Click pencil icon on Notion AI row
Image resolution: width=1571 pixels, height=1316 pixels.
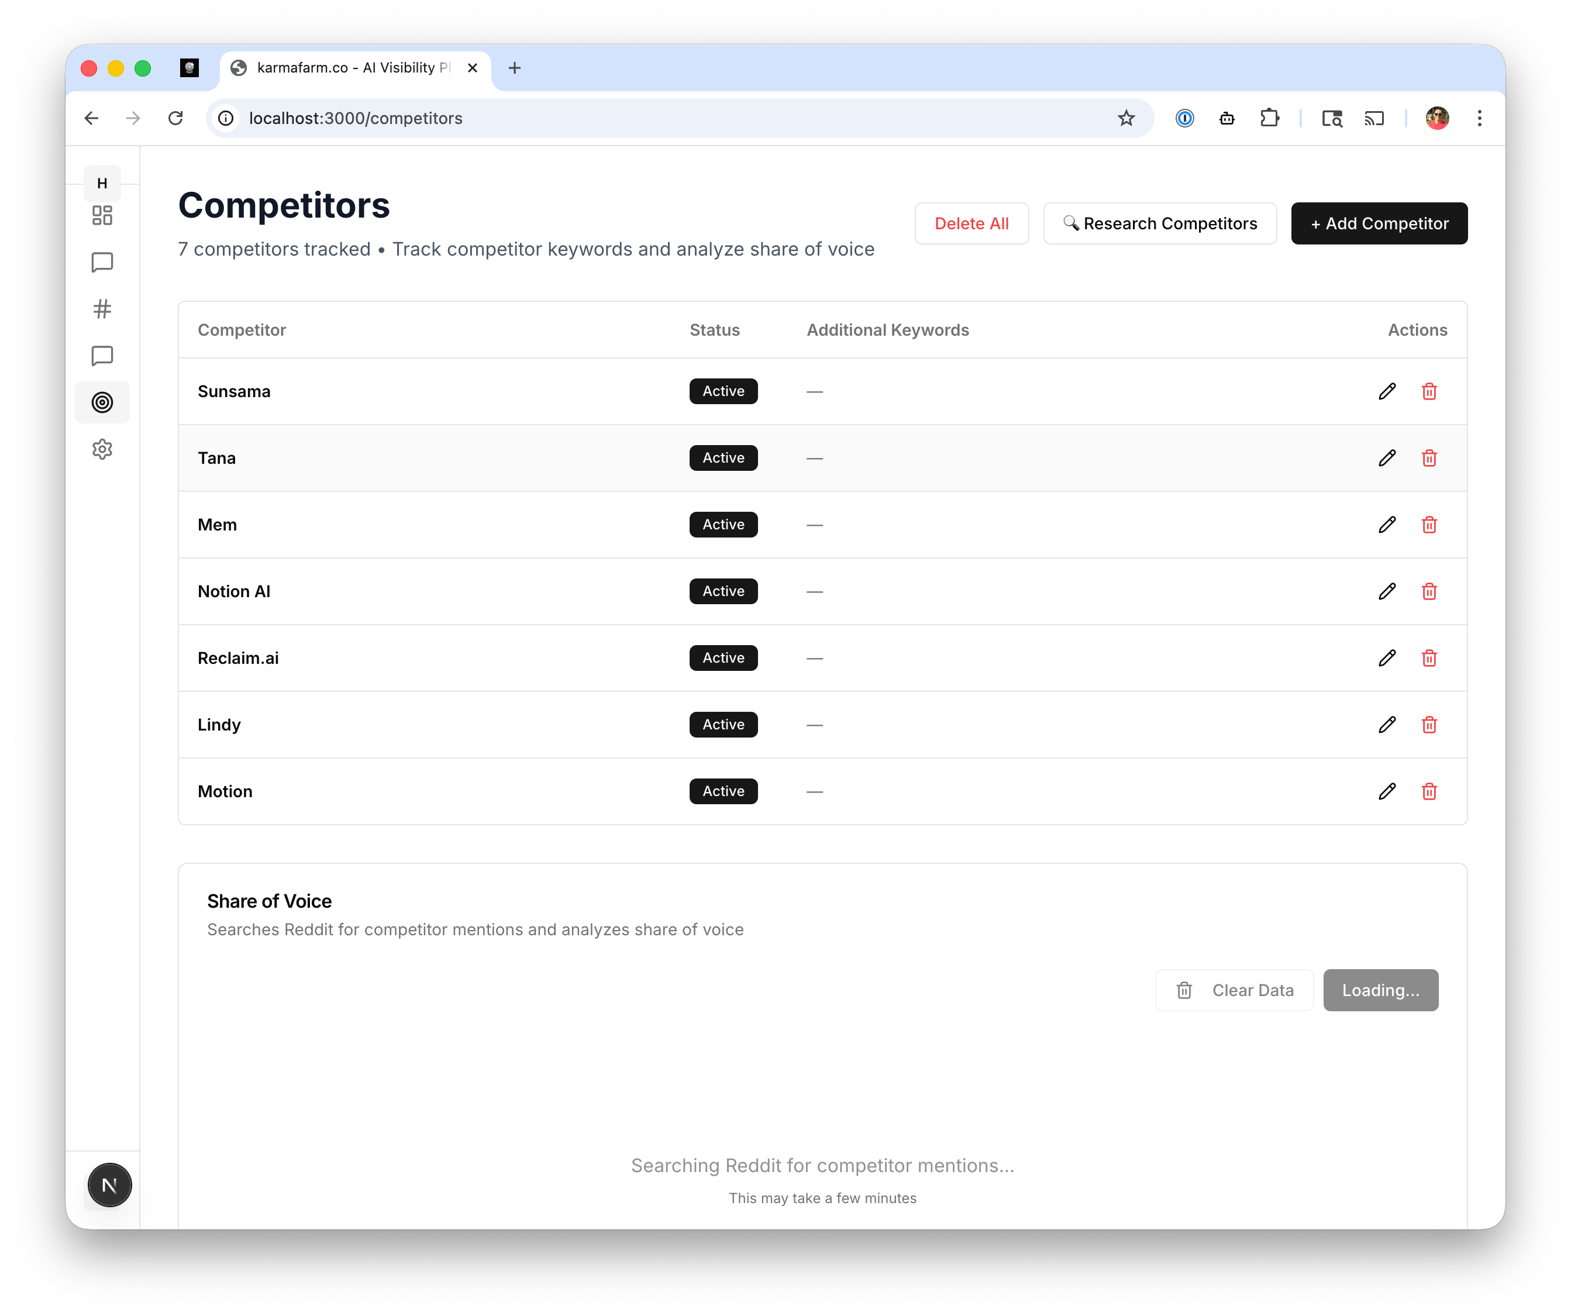(x=1387, y=591)
